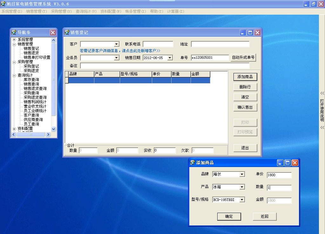
Task: Click the app icon in main title bar
Action: [3, 4]
